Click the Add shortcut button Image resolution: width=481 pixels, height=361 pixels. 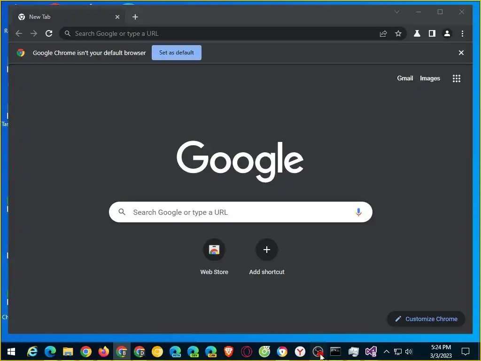267,257
